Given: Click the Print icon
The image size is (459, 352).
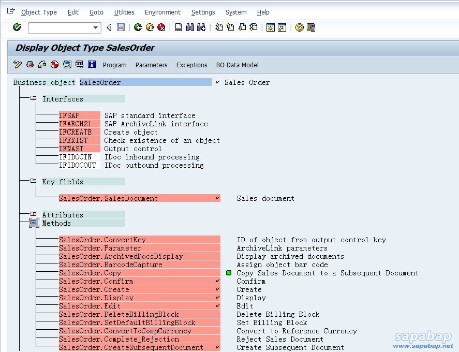Looking at the screenshot, I should 179,27.
